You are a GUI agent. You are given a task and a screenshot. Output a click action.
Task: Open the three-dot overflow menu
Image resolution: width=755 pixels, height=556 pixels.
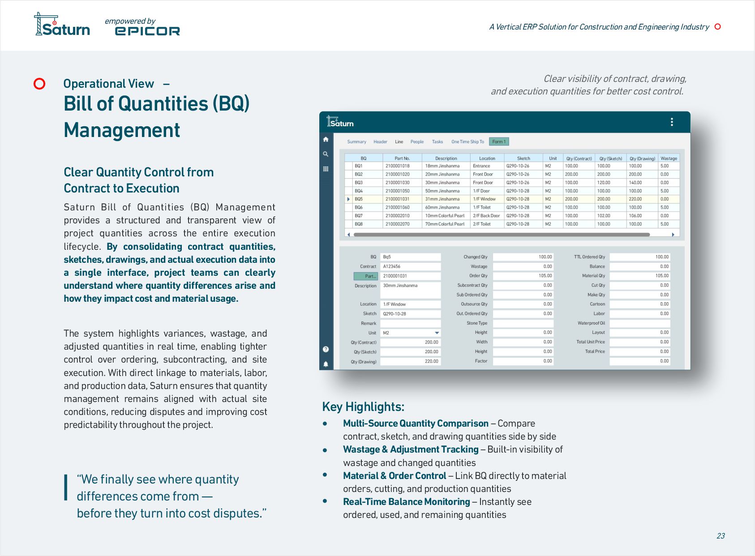coord(672,122)
